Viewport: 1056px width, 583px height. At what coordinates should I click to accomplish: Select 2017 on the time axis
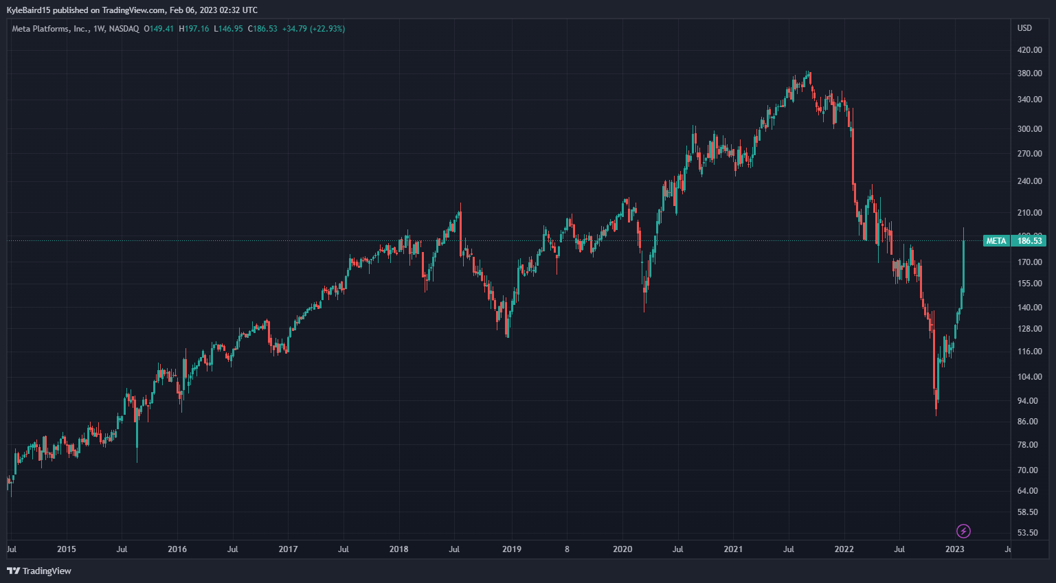(288, 549)
